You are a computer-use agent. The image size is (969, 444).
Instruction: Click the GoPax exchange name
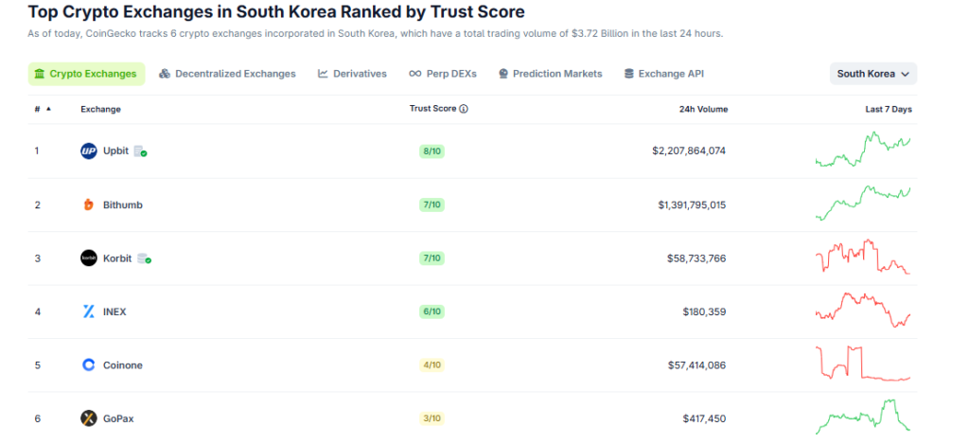pyautogui.click(x=118, y=418)
